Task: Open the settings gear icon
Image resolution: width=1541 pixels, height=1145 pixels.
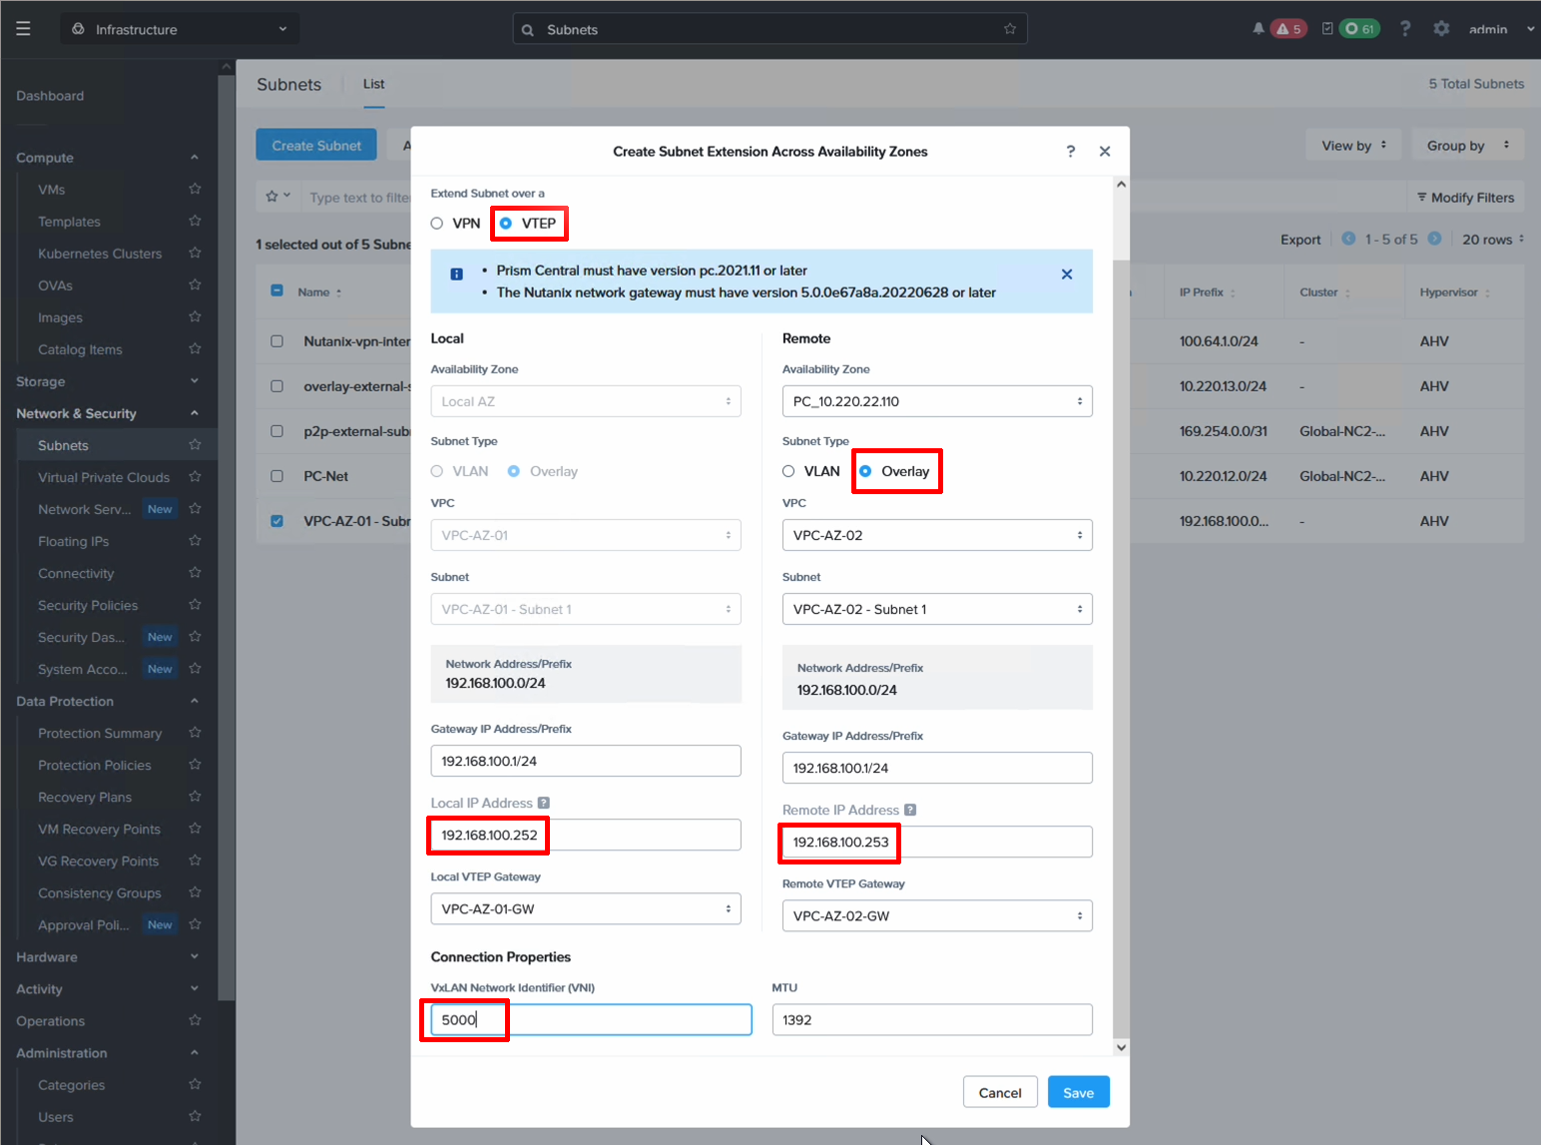Action: click(x=1440, y=29)
